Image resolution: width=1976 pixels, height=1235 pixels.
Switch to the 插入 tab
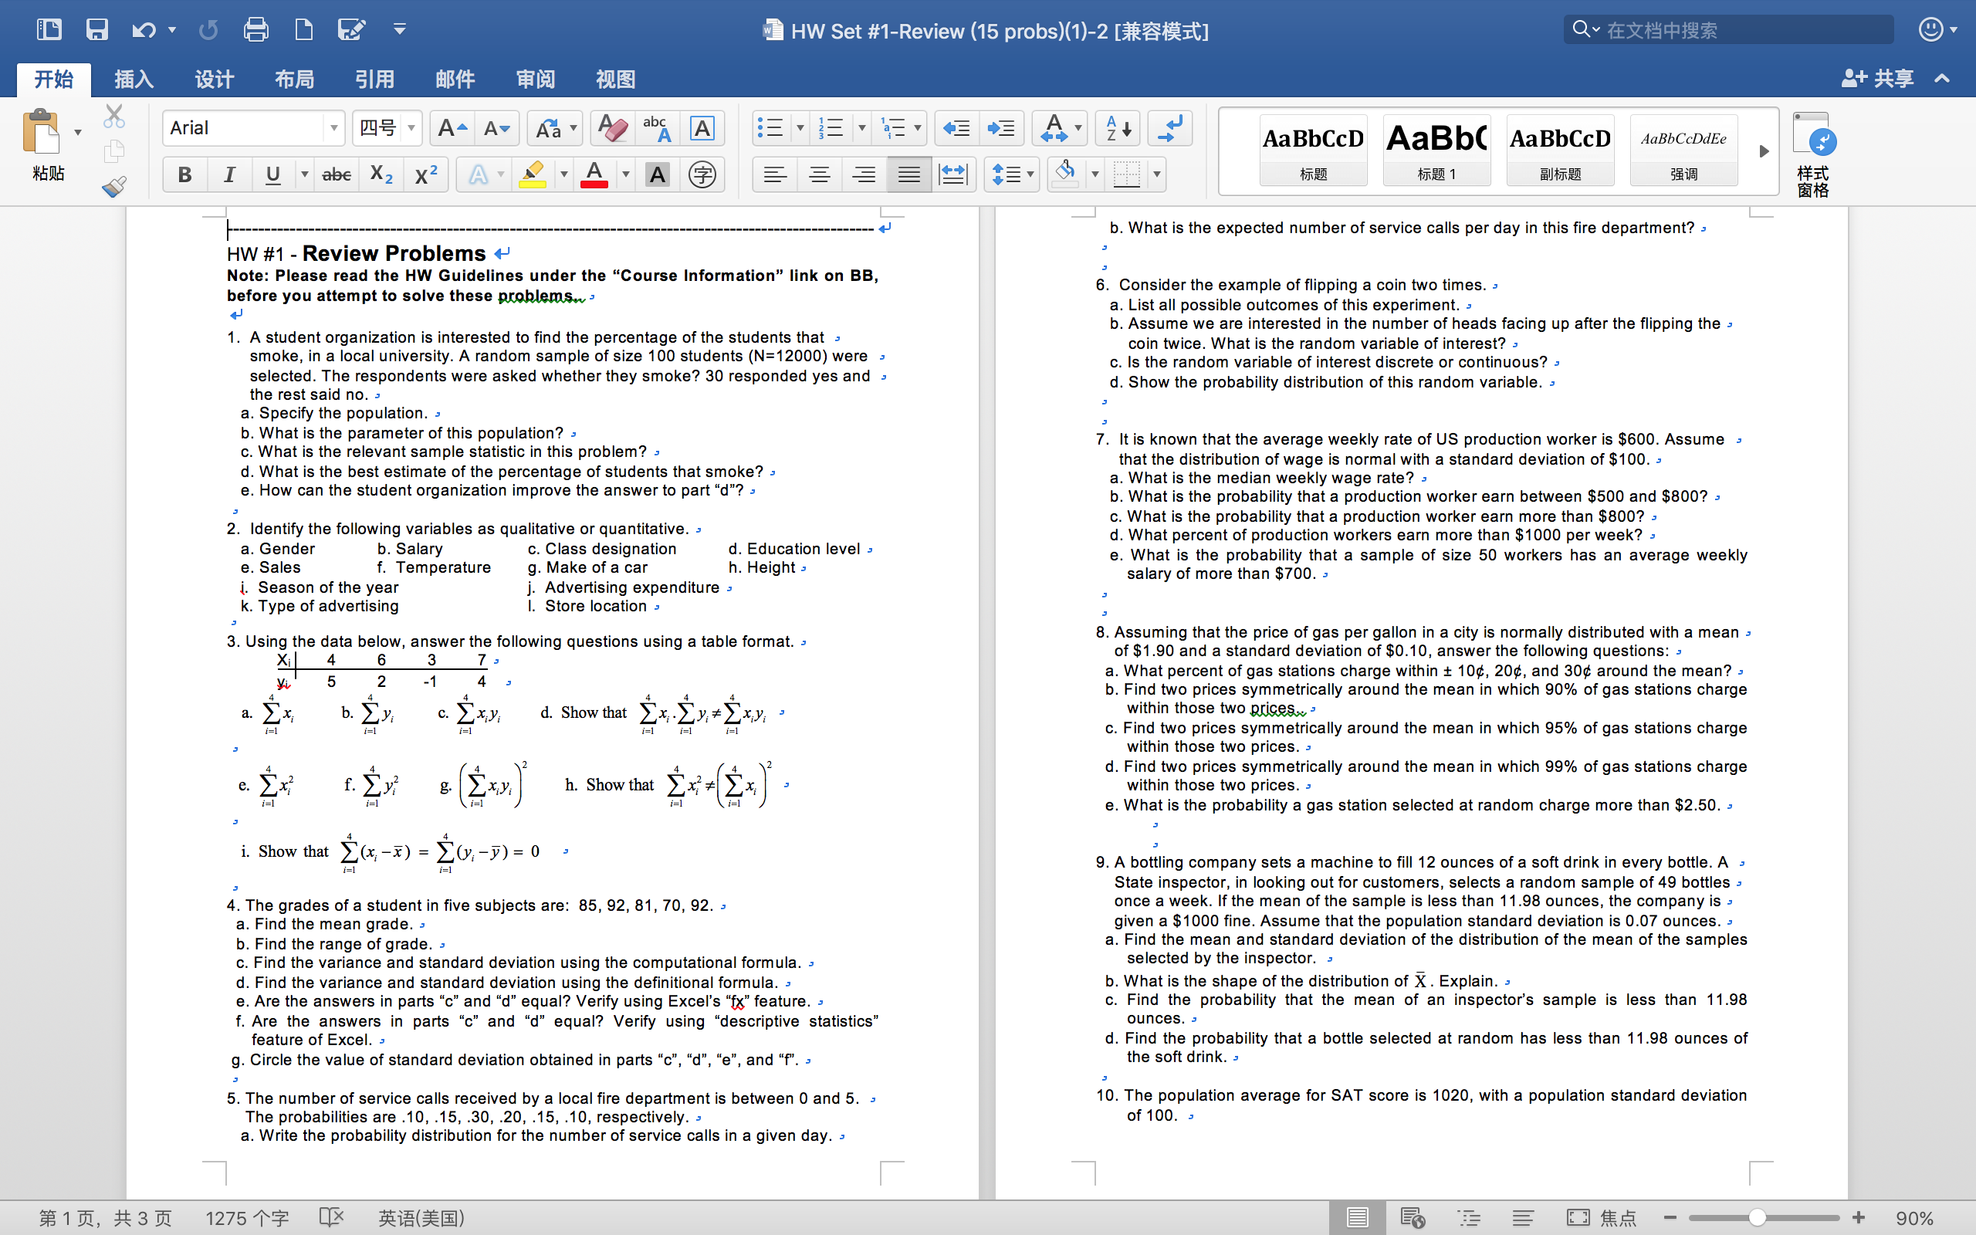click(134, 80)
